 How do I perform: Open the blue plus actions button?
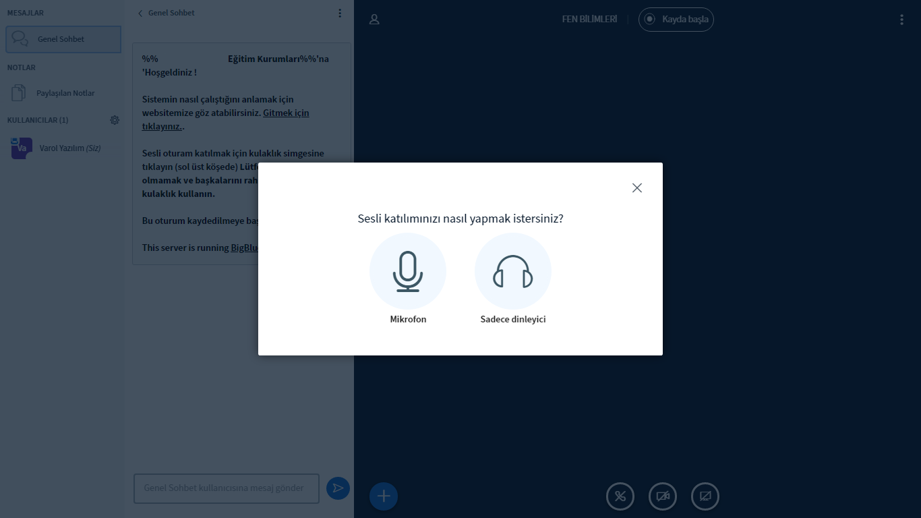384,496
